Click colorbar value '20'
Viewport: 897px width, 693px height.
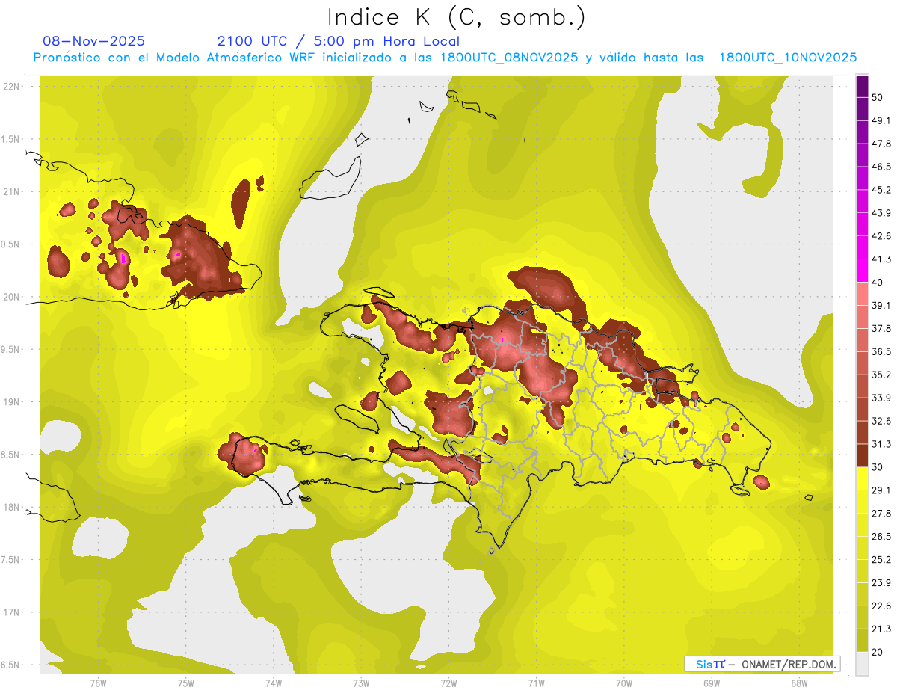click(x=878, y=652)
